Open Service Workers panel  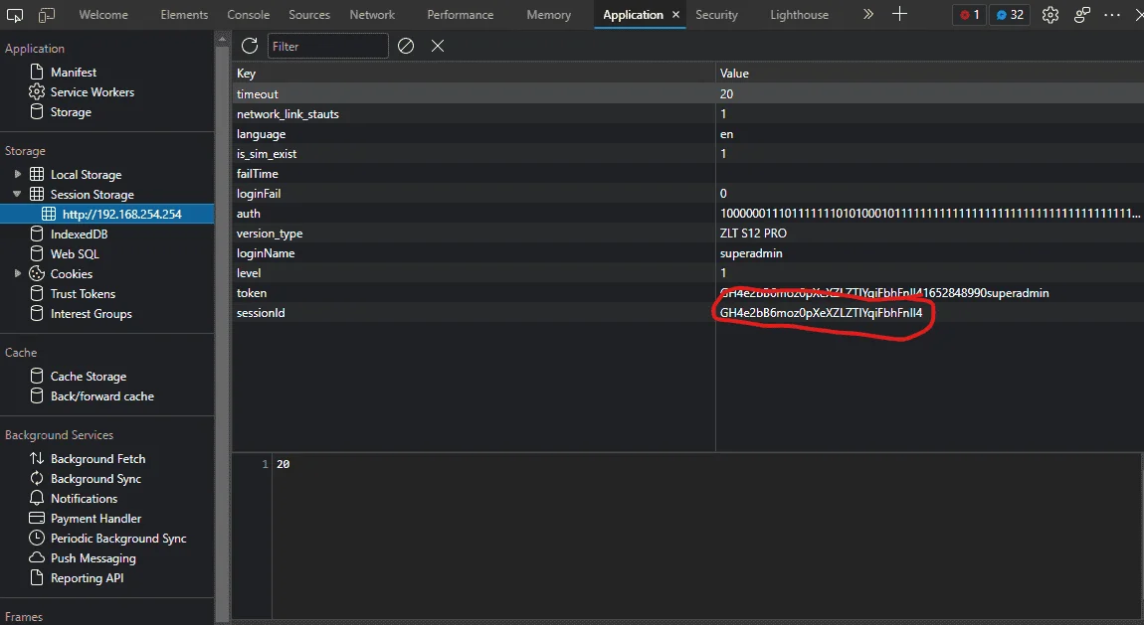[92, 91]
